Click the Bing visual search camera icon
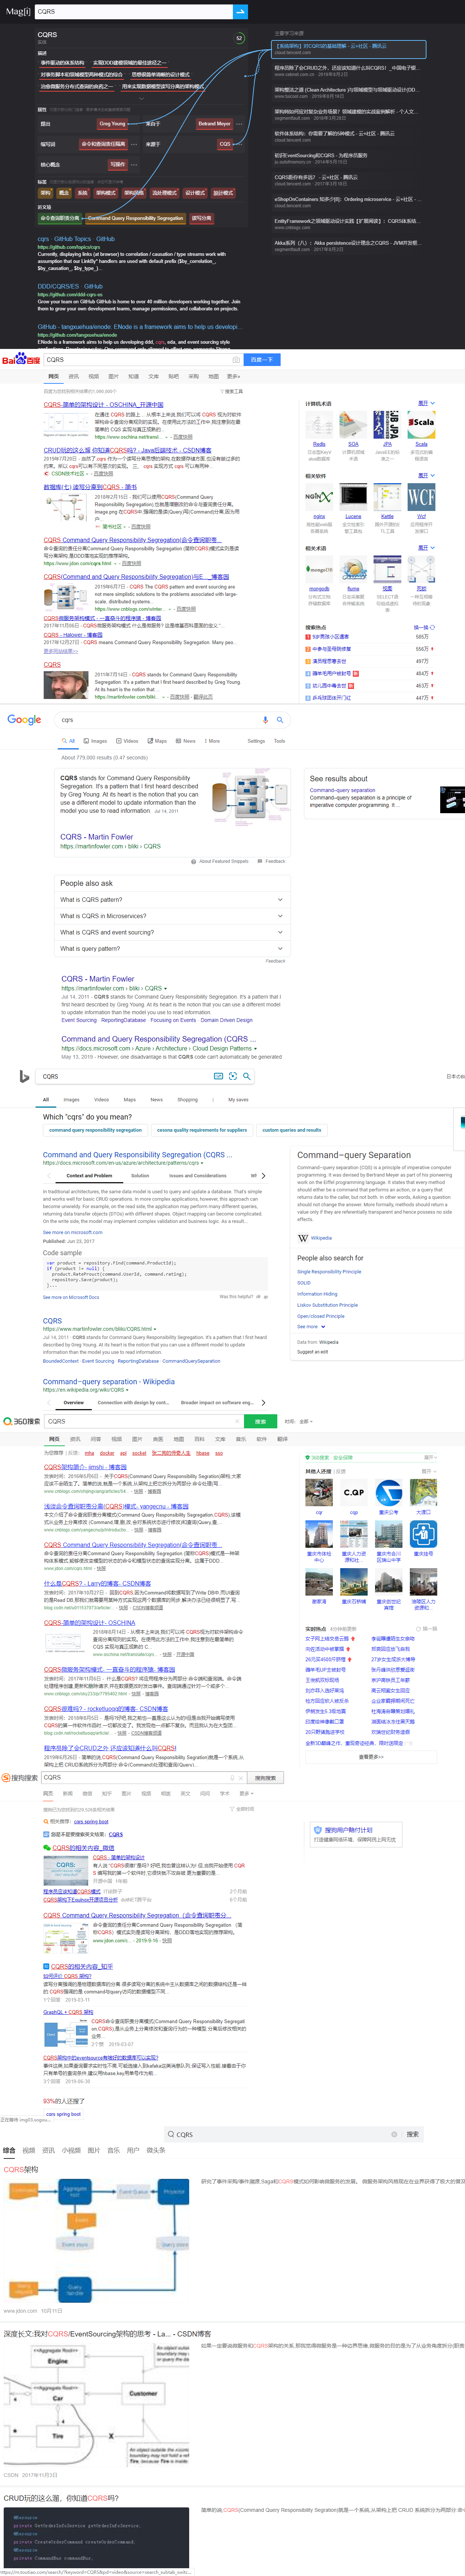 pos(232,1077)
